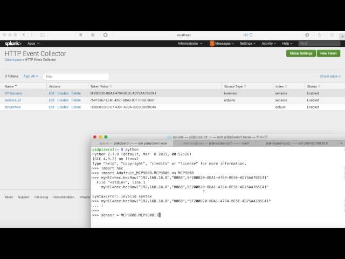Open the streamfwd token
345x259 pixels.
12,107
